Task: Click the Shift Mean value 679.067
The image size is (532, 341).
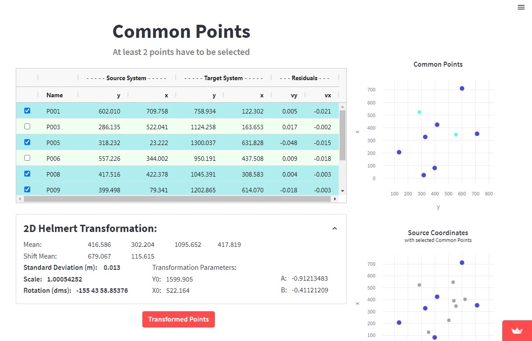Action: [100, 256]
